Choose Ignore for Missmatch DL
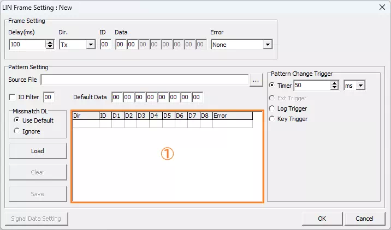 click(17, 131)
